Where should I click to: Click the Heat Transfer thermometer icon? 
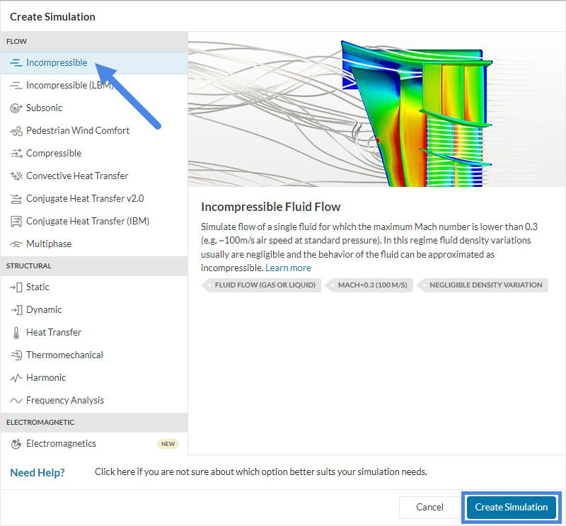tap(16, 333)
